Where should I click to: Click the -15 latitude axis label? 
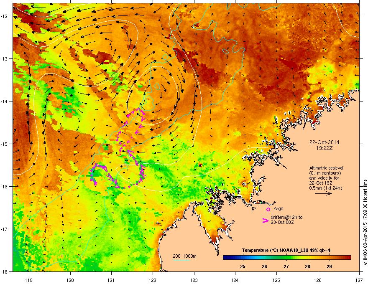coord(4,144)
